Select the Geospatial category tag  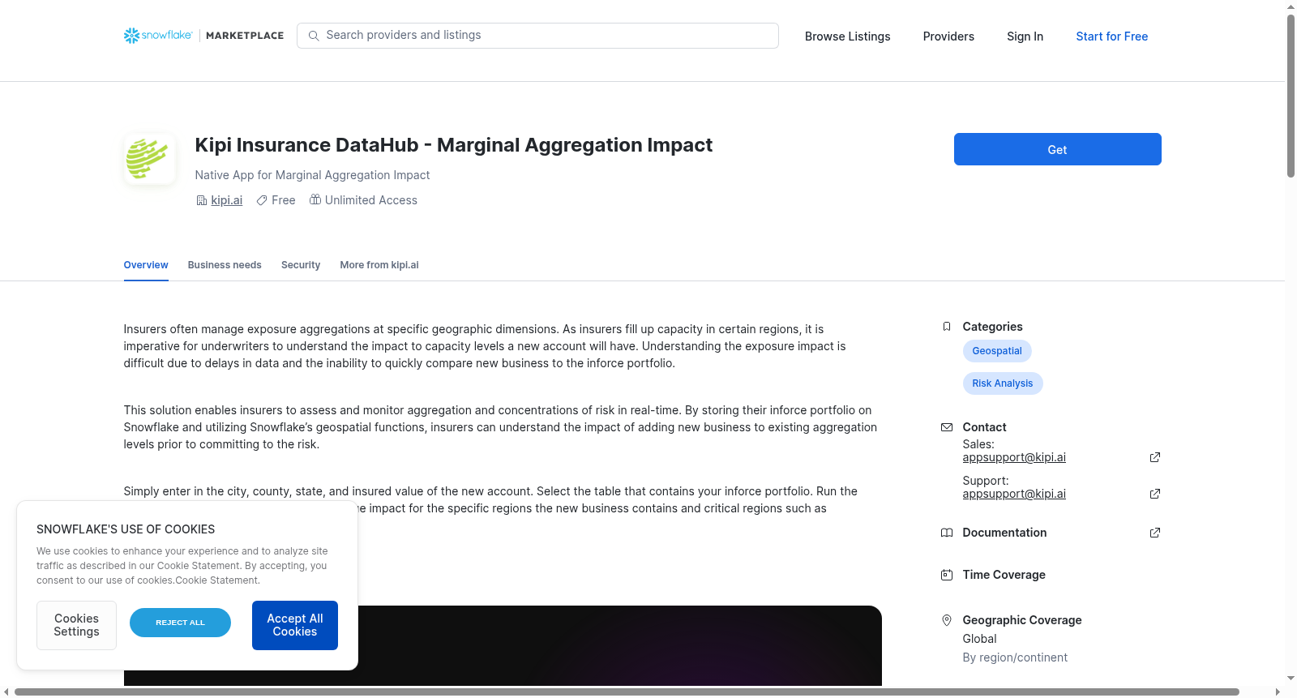tap(997, 351)
